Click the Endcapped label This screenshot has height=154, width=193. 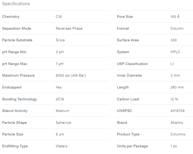point(12,87)
